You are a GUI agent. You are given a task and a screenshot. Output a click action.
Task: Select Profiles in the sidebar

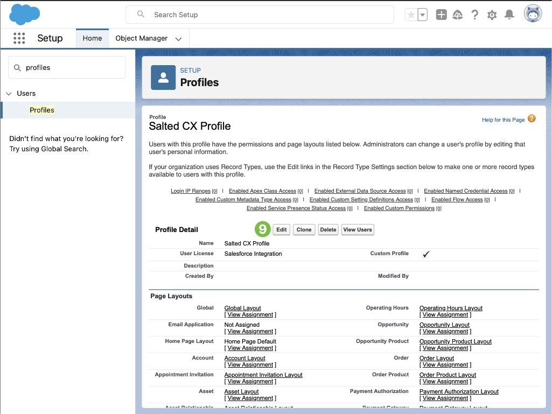click(x=42, y=110)
